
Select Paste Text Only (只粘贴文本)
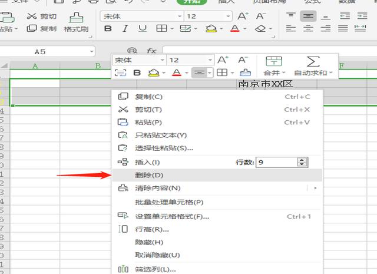click(x=217, y=135)
